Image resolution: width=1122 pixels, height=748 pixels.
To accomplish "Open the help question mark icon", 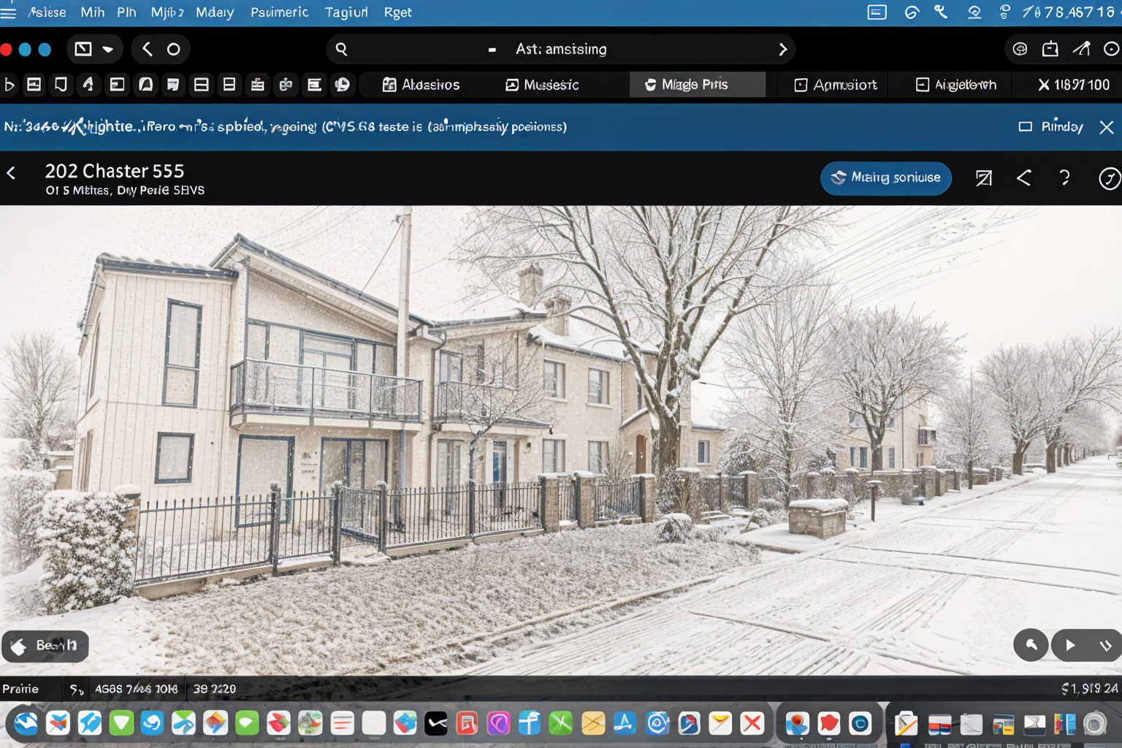I will [x=1064, y=178].
